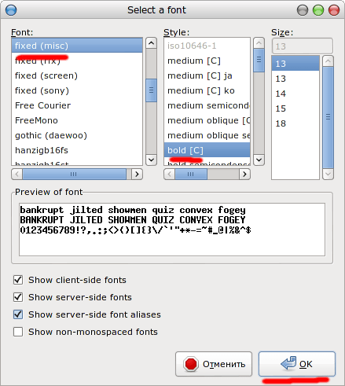
Task: Click the up arrow of Font list scrollbar
Action: pyautogui.click(x=151, y=43)
